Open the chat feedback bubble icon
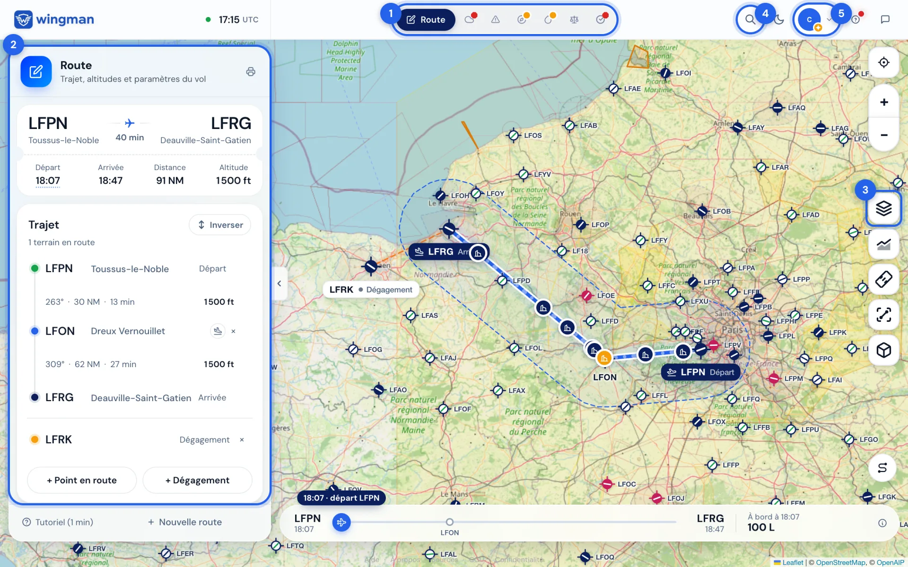This screenshot has height=567, width=908. click(885, 19)
